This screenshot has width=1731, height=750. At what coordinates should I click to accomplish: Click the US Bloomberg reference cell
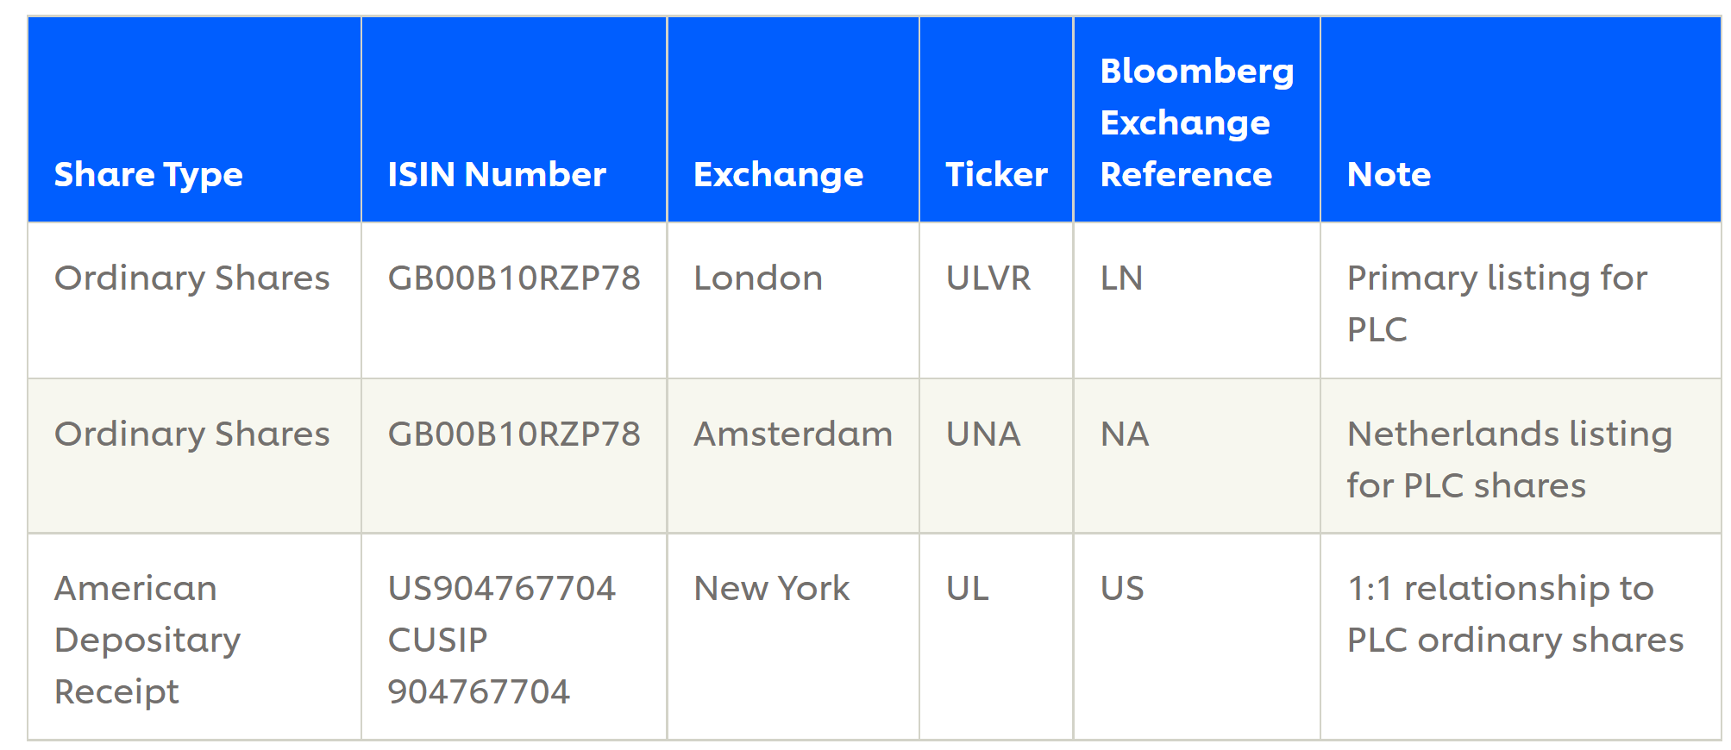1122,589
